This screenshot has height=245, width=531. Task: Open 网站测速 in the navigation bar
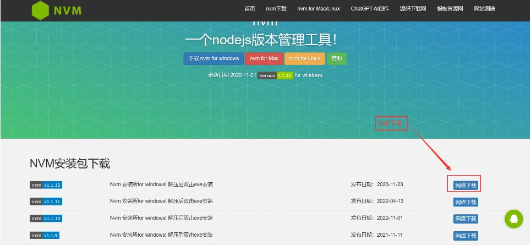[x=484, y=9]
